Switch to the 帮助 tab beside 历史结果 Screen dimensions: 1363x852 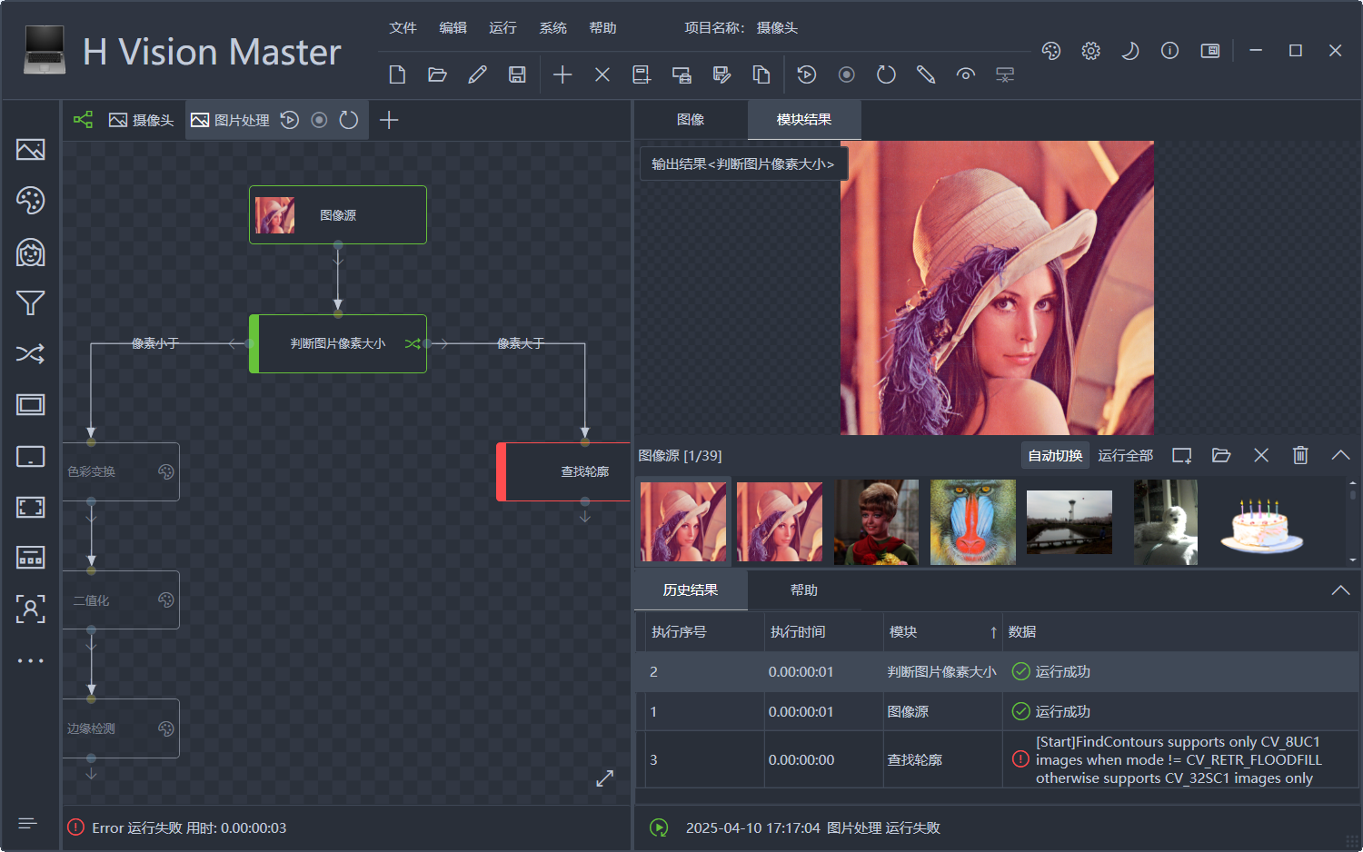click(804, 590)
